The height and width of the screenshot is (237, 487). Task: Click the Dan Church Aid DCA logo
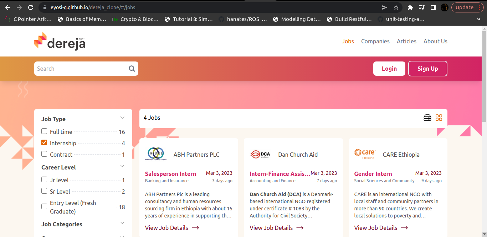(x=260, y=154)
